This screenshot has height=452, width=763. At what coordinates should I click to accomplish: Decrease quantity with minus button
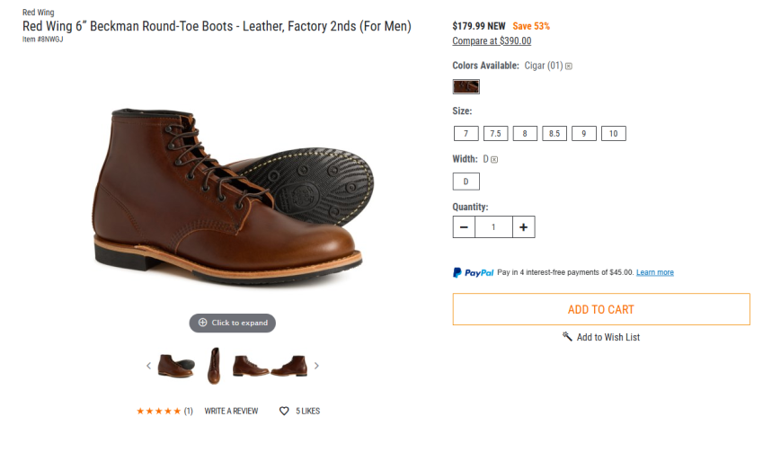pyautogui.click(x=464, y=227)
